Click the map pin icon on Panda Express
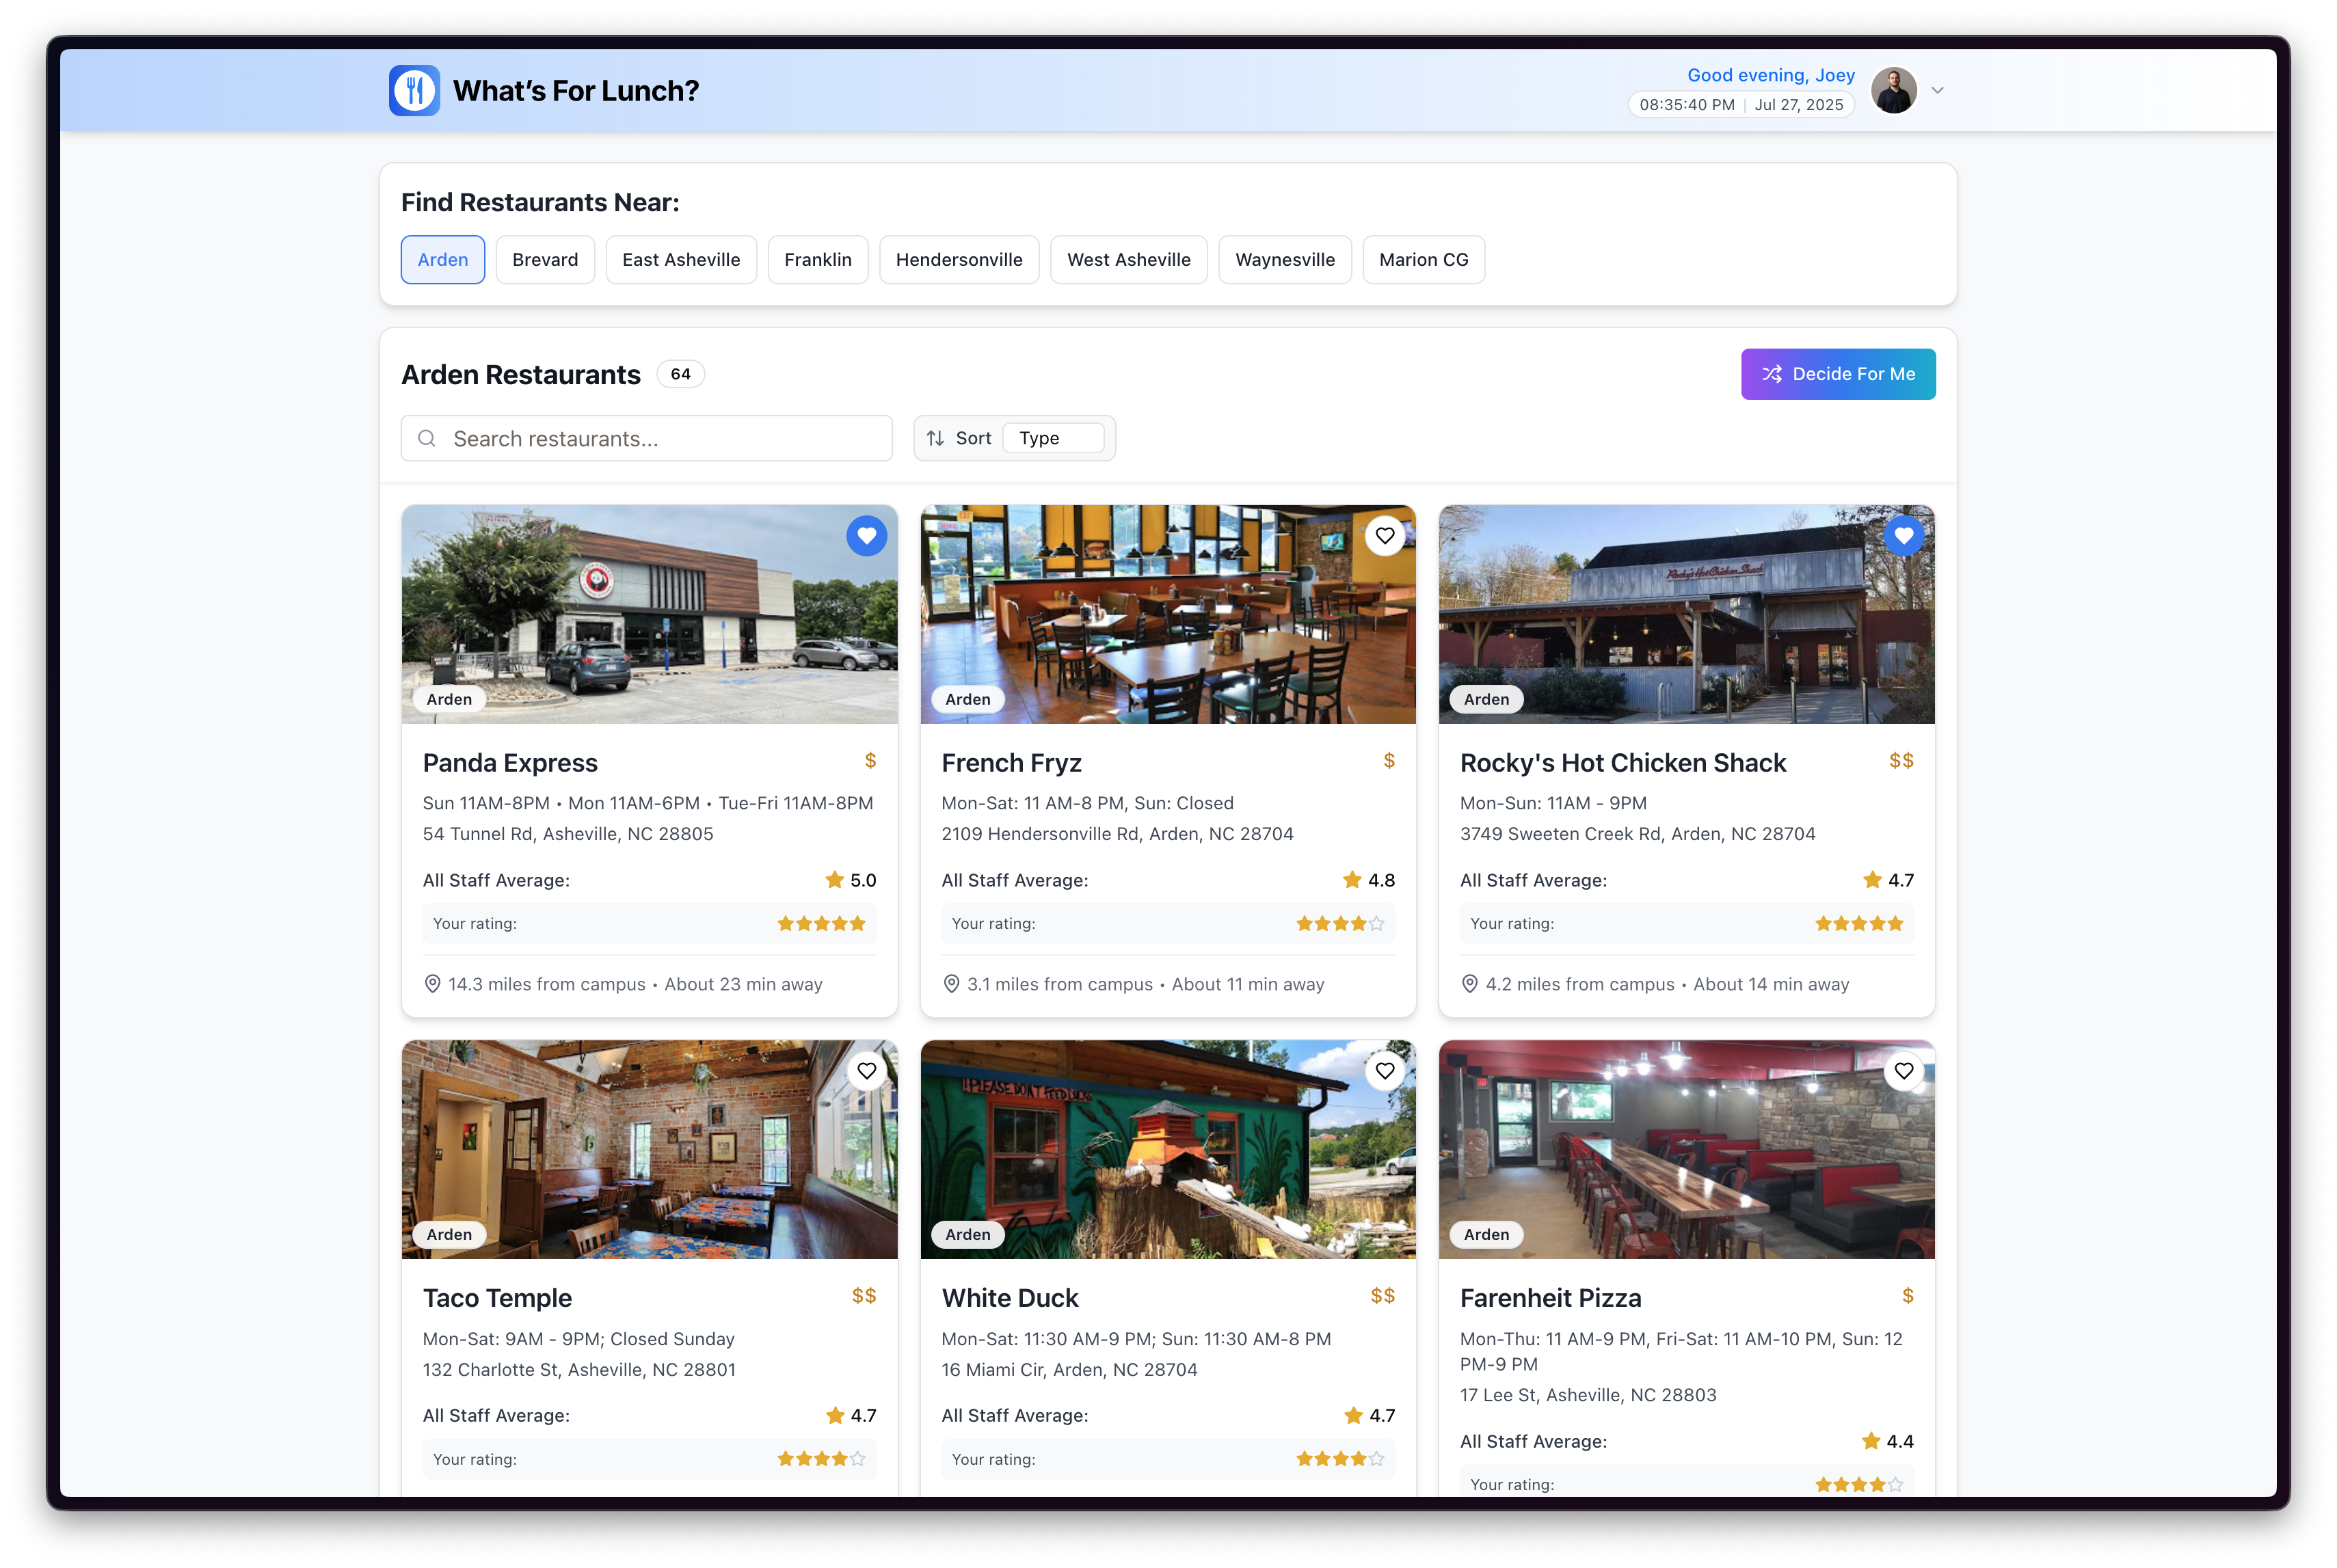 pos(433,985)
